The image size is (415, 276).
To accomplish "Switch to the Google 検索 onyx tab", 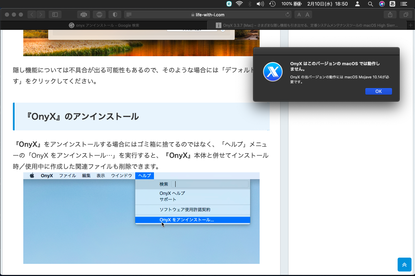I will [x=104, y=25].
